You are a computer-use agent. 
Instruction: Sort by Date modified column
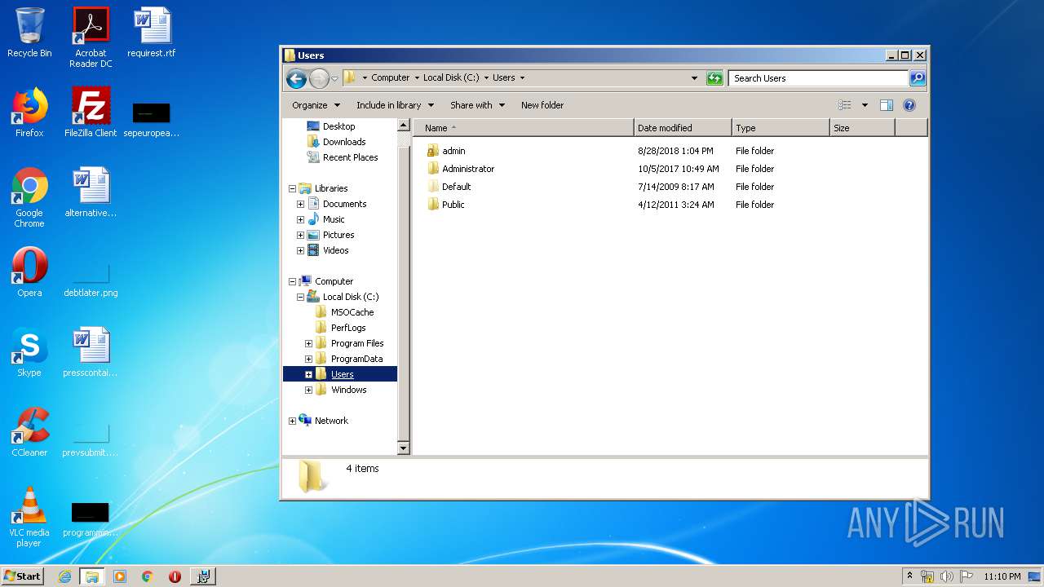click(683, 128)
